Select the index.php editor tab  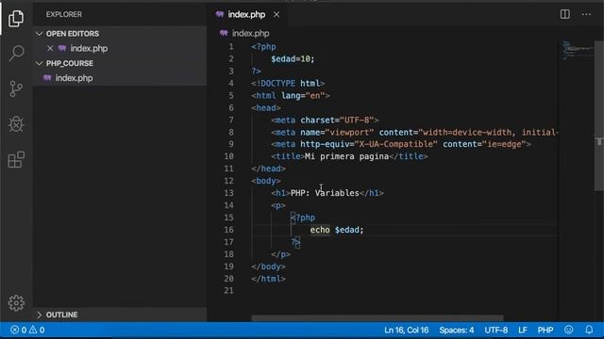pyautogui.click(x=246, y=15)
